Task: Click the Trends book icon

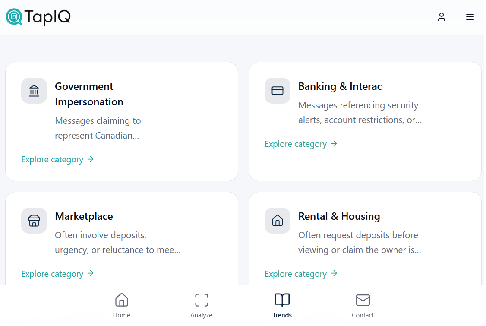Action: coord(282,300)
